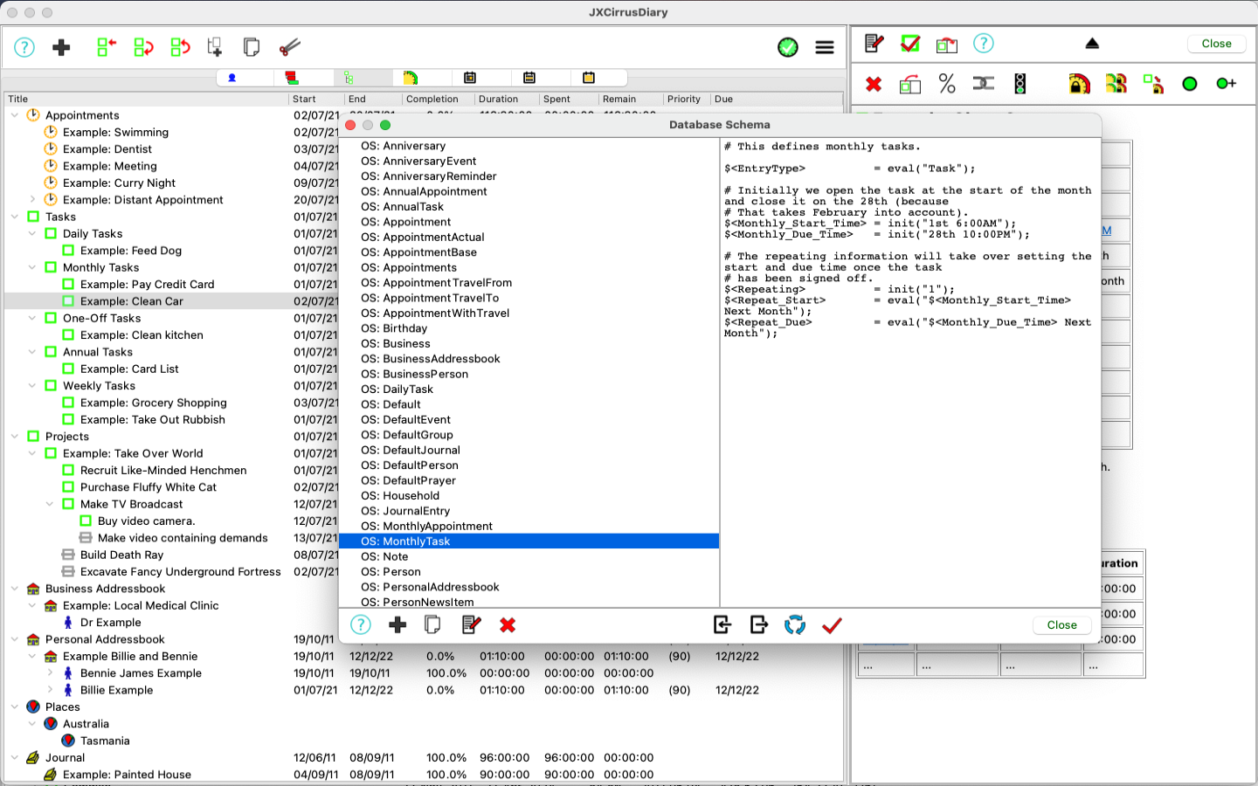Viewport: 1258px width, 786px height.
Task: Click the red X delete icon in Database Schema
Action: coord(508,625)
